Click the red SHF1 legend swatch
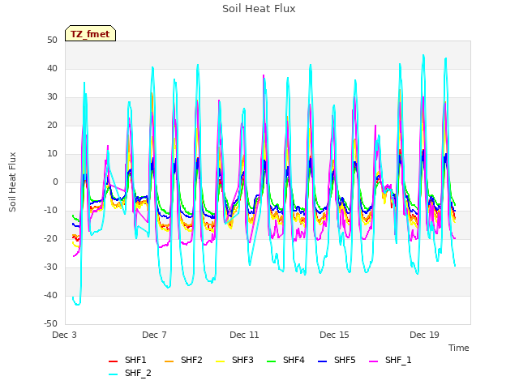519x389 pixels. (113, 361)
